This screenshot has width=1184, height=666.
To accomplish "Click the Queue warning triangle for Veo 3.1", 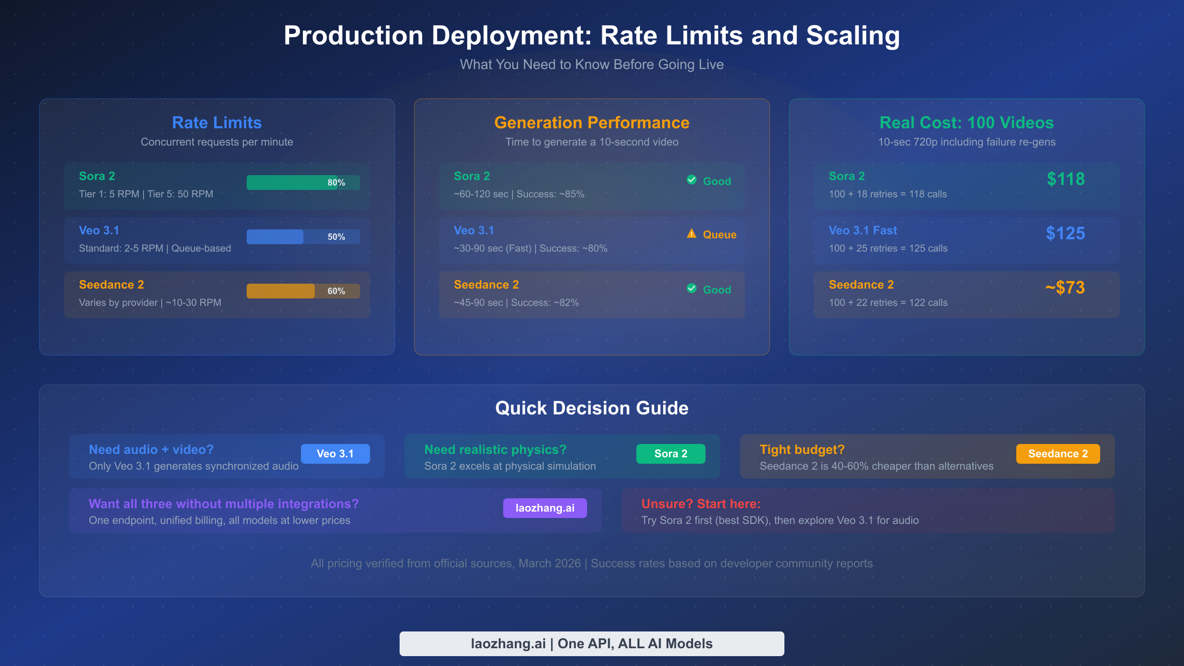I will click(x=691, y=233).
